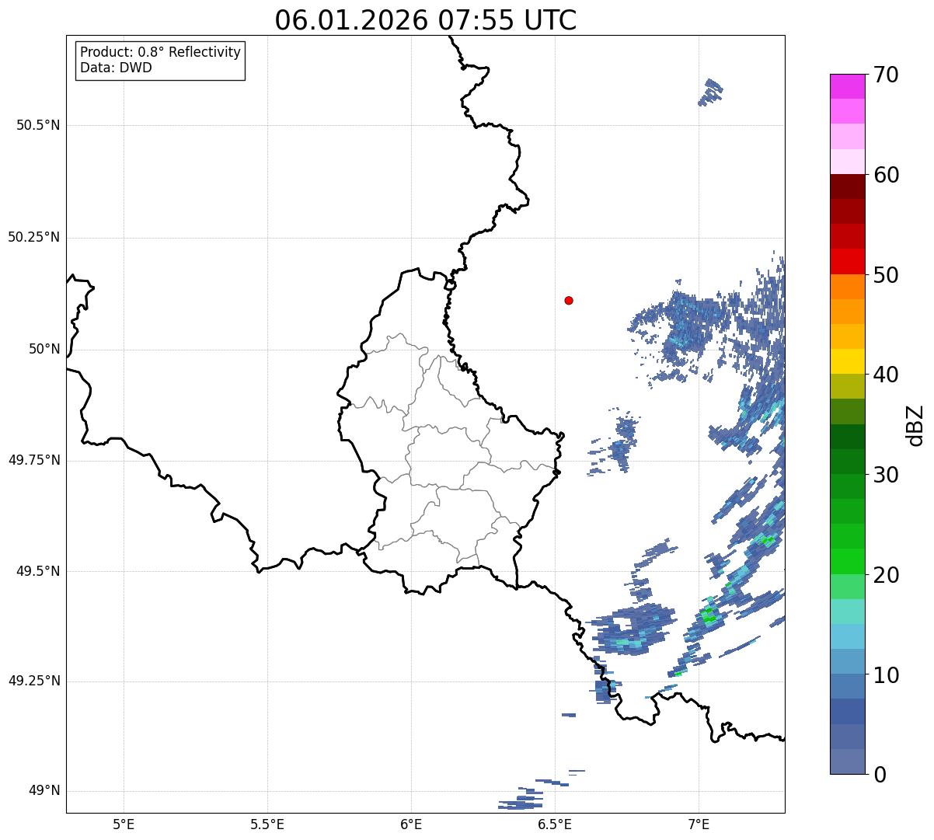Click the dark maroon swatch below 60
Screen dimensions: 934x840
[847, 186]
